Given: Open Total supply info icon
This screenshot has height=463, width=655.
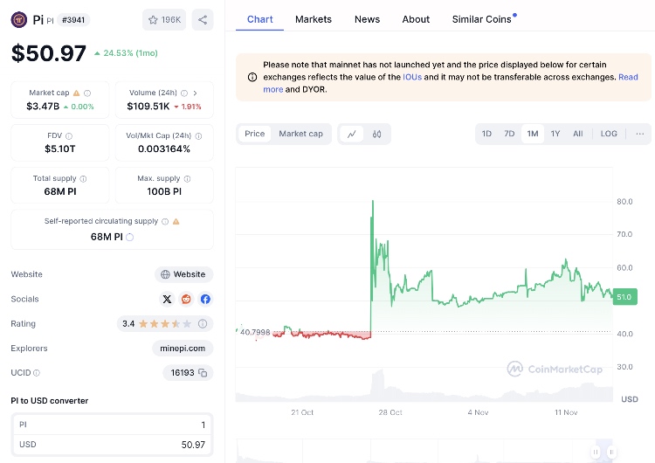Looking at the screenshot, I should click(x=83, y=178).
